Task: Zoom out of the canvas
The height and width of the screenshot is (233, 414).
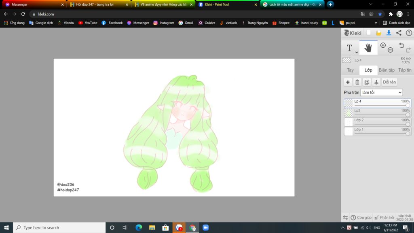Action: point(391,50)
